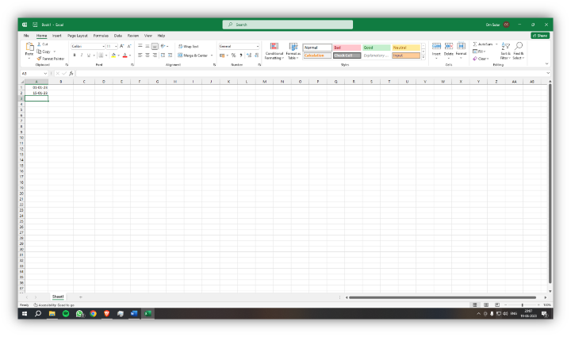The image size is (571, 337).
Task: Open the Formulas ribbon tab
Action: (x=101, y=36)
